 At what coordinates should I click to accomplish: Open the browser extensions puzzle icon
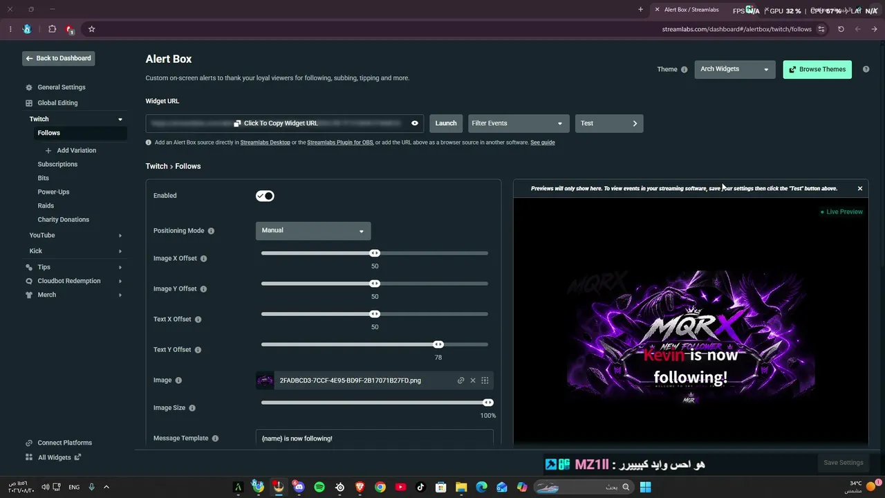pos(52,29)
